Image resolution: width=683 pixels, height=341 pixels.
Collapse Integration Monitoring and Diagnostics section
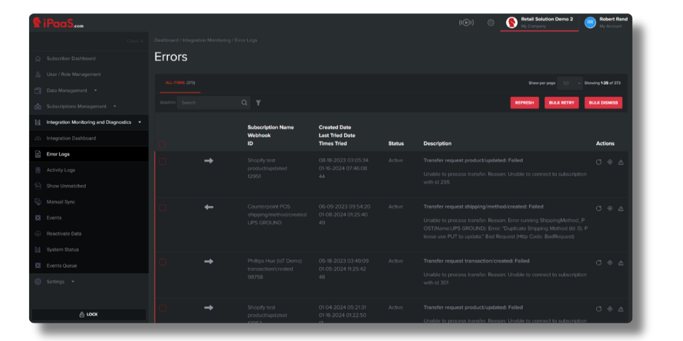88,122
